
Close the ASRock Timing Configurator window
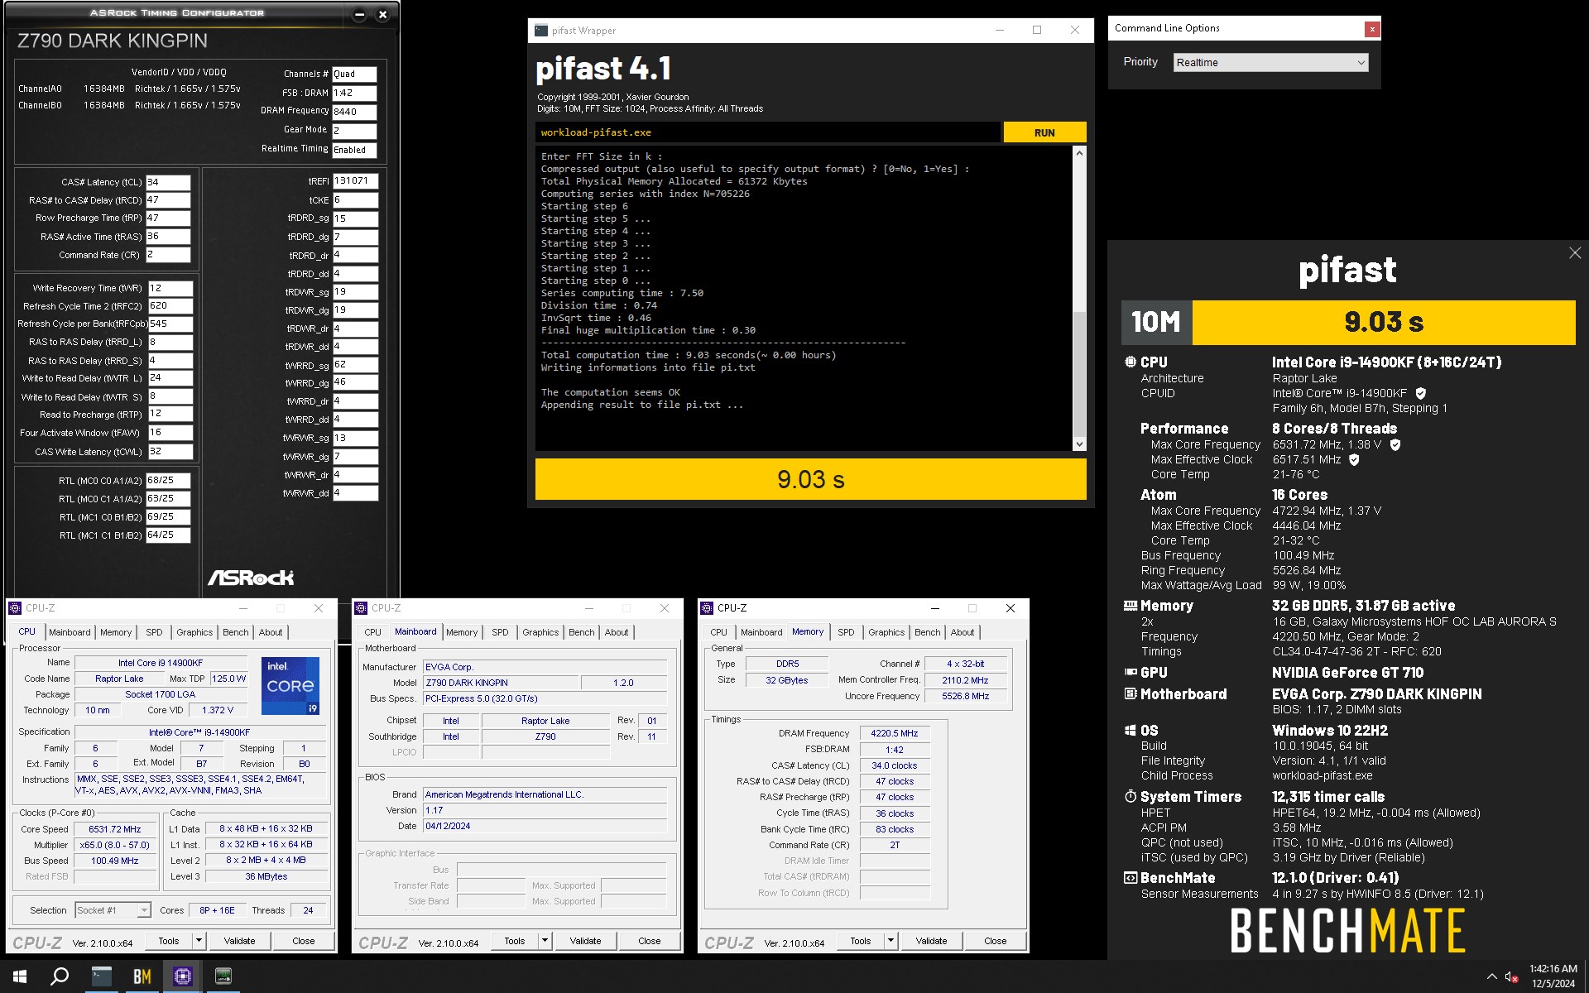[382, 14]
